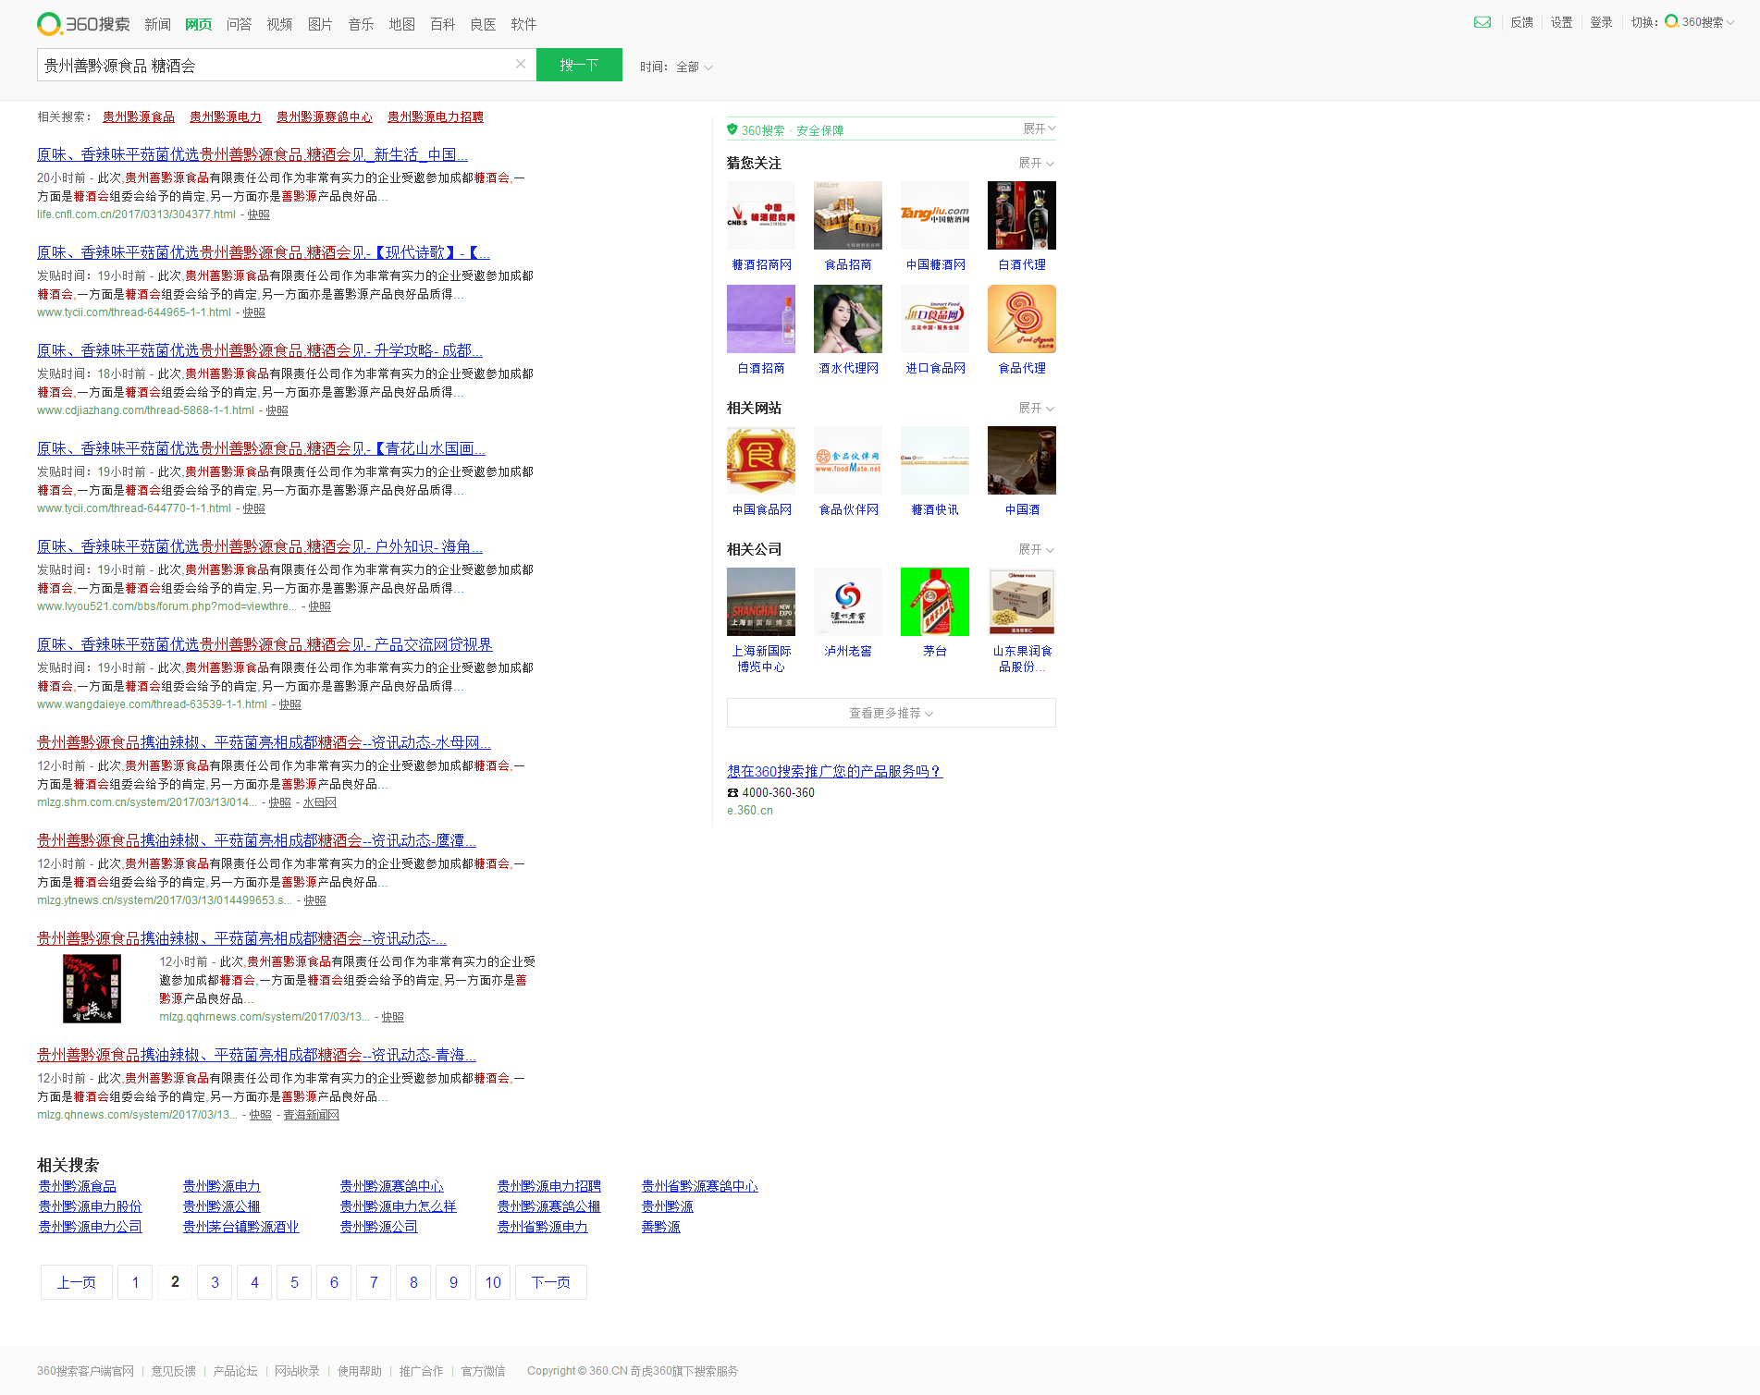The image size is (1760, 1395).
Task: Open 茅台 bottle green thumbnail
Action: tap(935, 602)
